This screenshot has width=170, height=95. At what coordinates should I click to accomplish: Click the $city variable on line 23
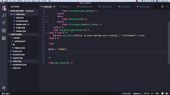tap(51, 49)
